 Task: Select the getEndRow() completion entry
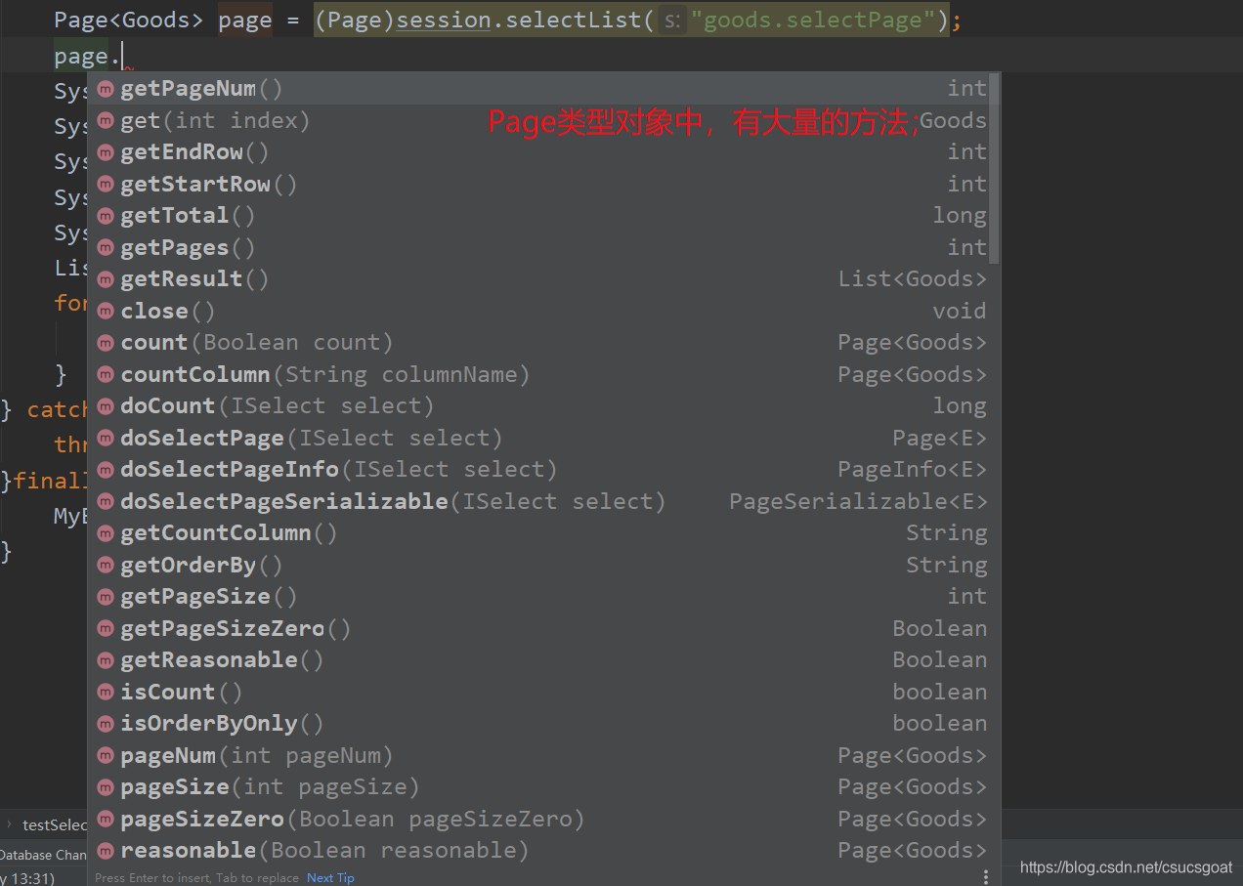pos(195,151)
